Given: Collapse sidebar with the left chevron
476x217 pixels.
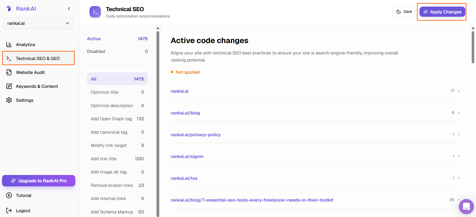Looking at the screenshot, I should [69, 9].
